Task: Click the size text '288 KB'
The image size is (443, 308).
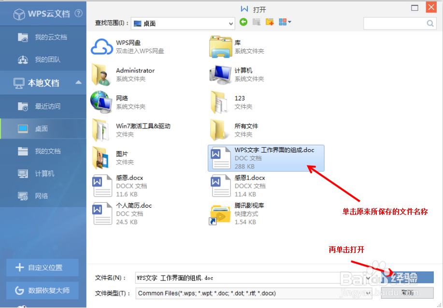Action: point(244,166)
